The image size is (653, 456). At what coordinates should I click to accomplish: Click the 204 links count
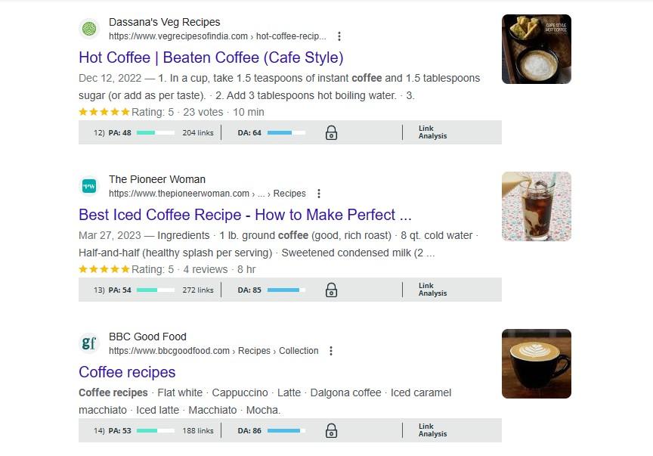tap(198, 132)
